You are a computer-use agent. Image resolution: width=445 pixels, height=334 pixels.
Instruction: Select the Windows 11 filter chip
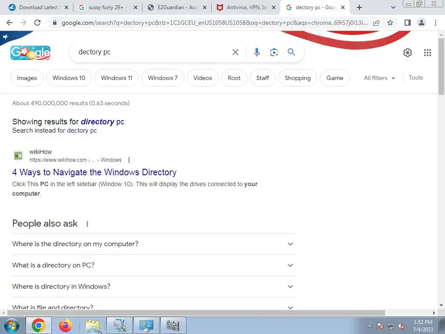click(116, 78)
